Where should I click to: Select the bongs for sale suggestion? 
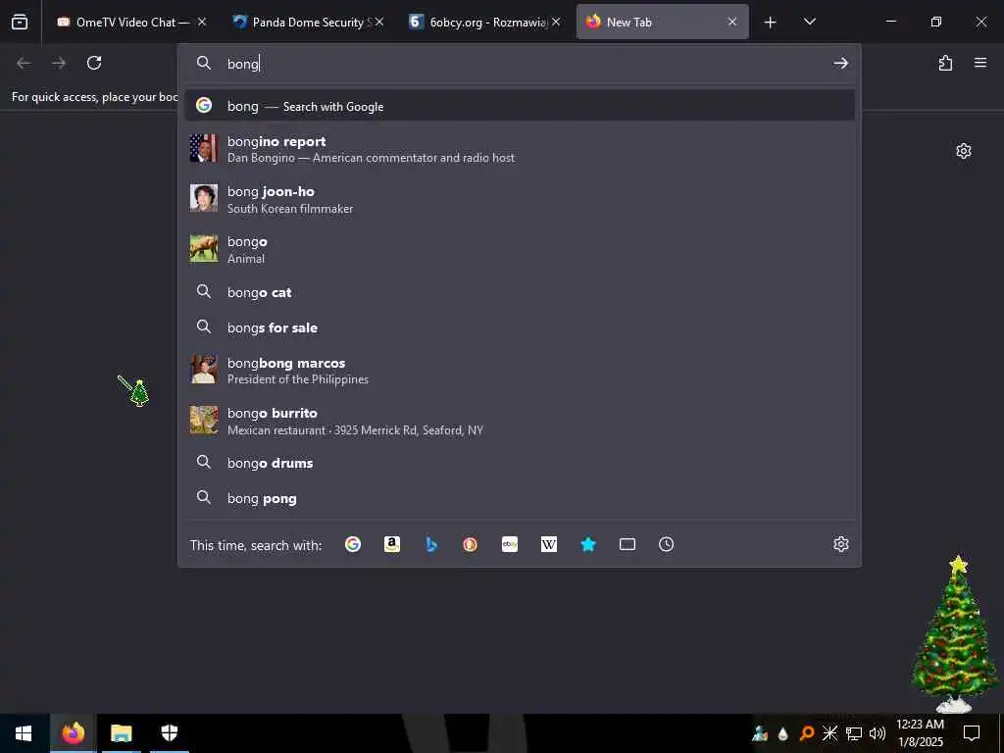[x=520, y=327]
